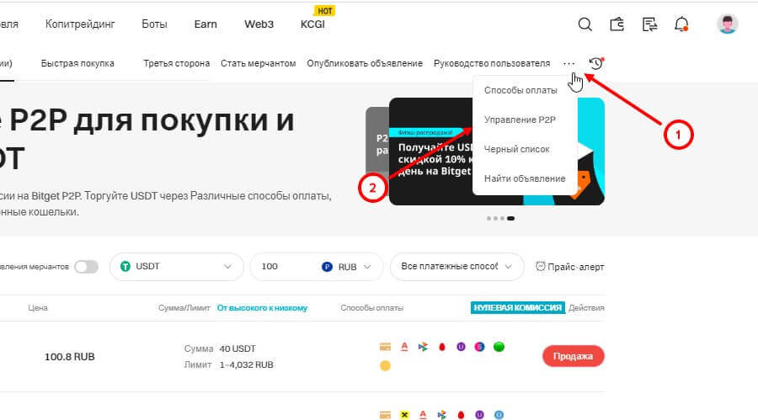Image resolution: width=758 pixels, height=420 pixels.
Task: Click the Прайс-алерт alarm icon
Action: (541, 266)
